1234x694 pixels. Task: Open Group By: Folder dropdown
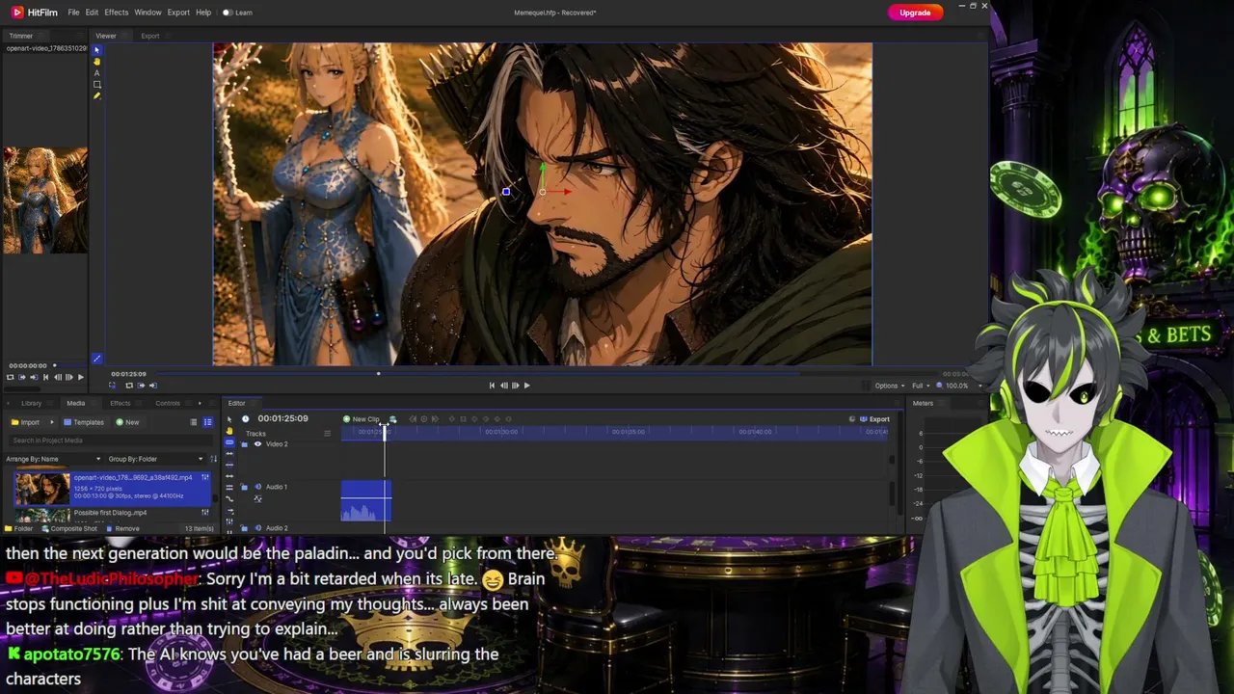coord(155,459)
